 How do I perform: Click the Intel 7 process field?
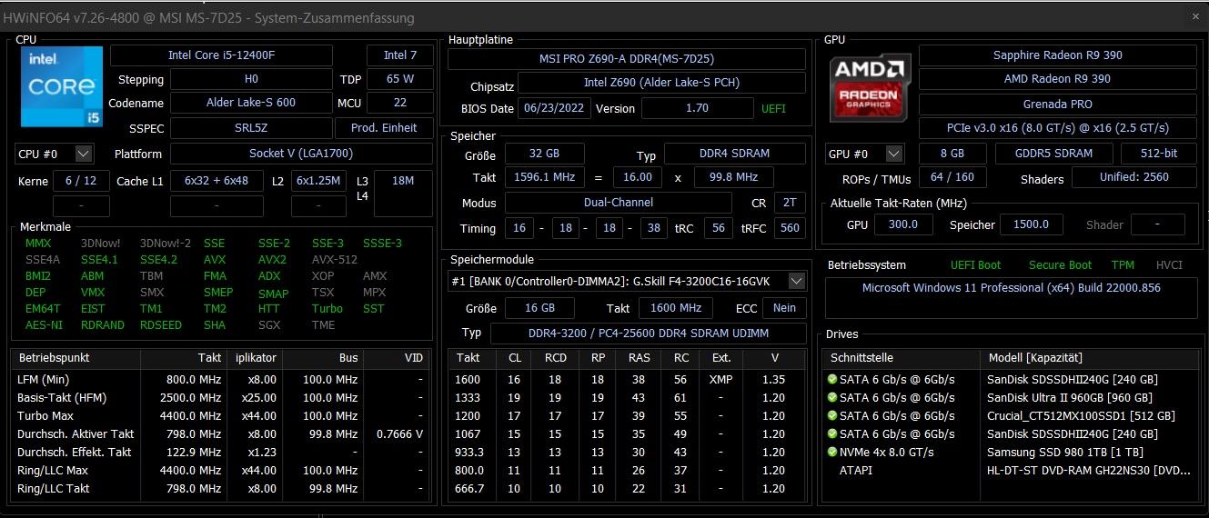[399, 55]
